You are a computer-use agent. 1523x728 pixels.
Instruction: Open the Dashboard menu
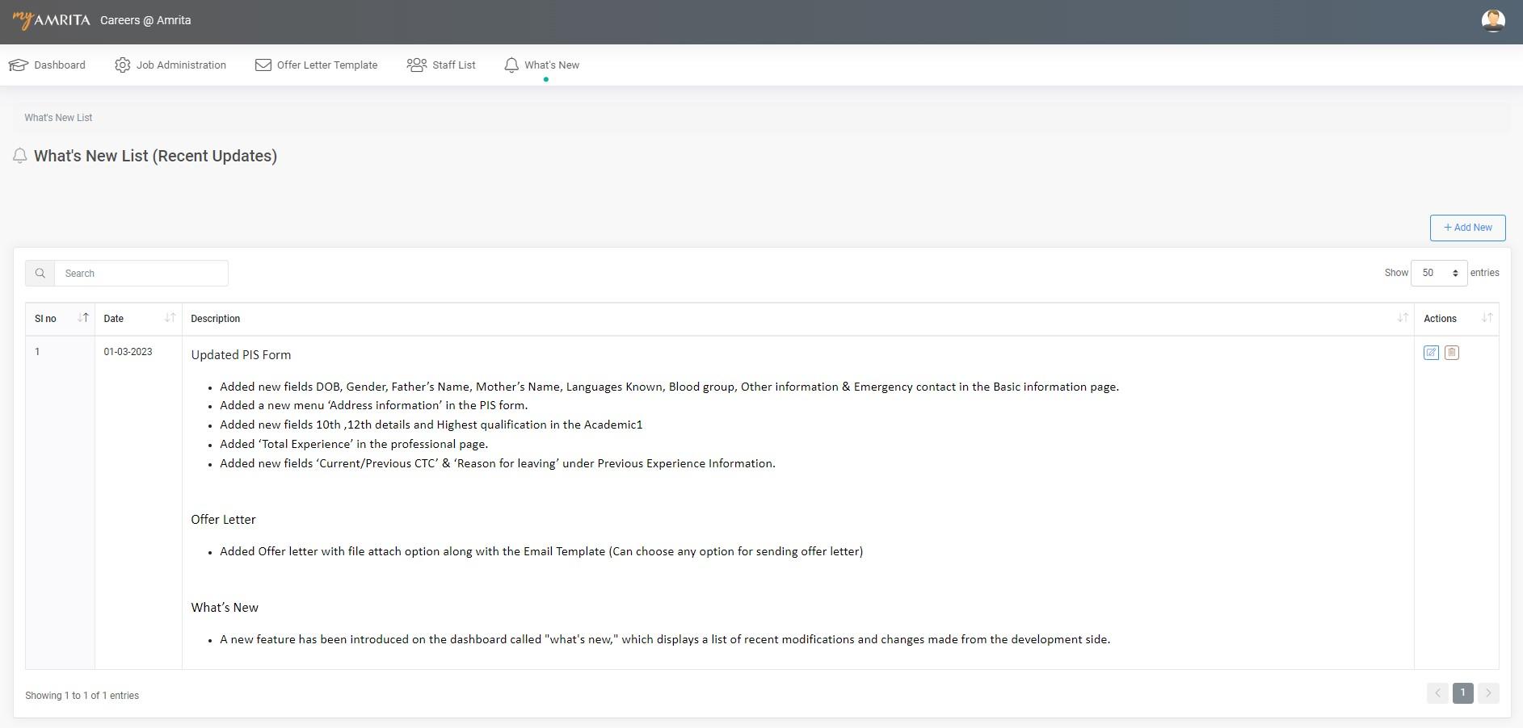coord(47,65)
